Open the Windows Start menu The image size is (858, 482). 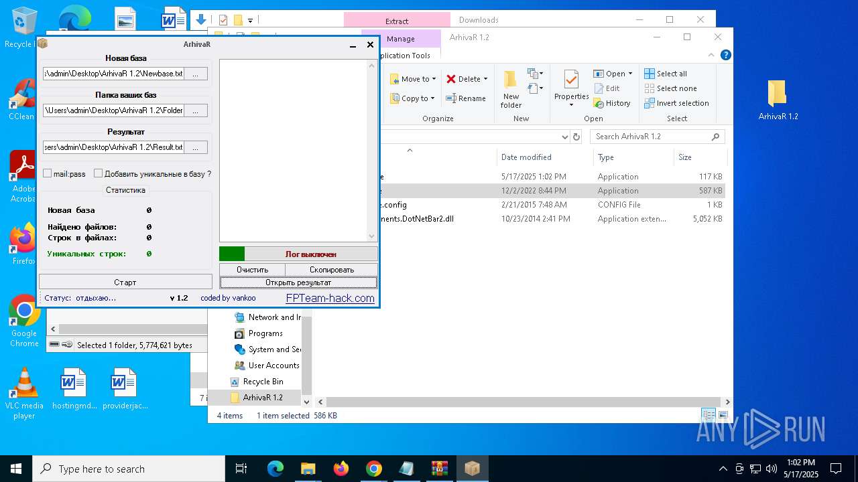coord(16,469)
